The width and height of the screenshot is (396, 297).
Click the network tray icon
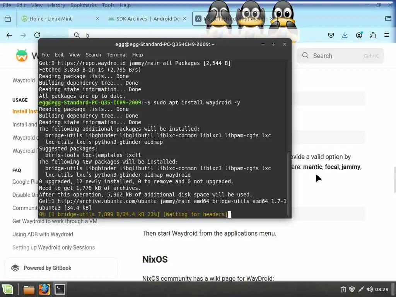361,289
